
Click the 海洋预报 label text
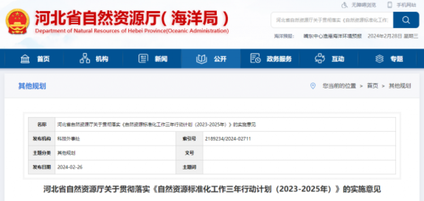(x=284, y=36)
